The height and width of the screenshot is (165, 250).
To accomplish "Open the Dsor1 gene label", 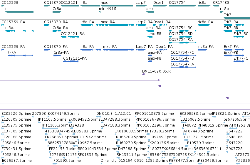I will pyautogui.click(x=158, y=3).
